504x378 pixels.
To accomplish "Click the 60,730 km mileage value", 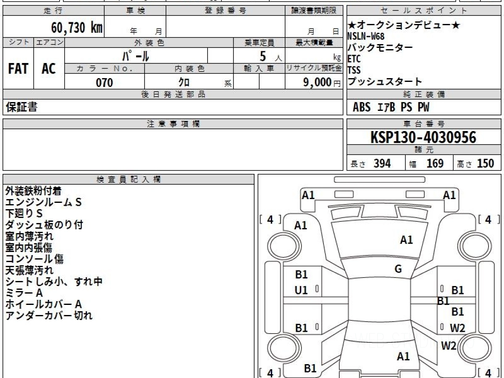I will coord(77,28).
